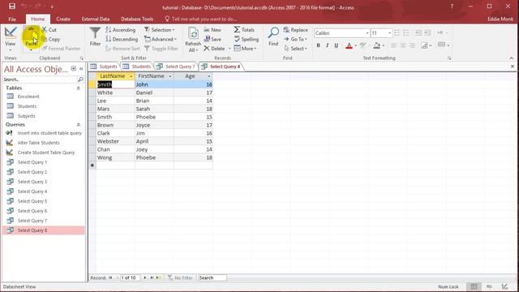Create a New record
519x292 pixels.
pos(212,30)
